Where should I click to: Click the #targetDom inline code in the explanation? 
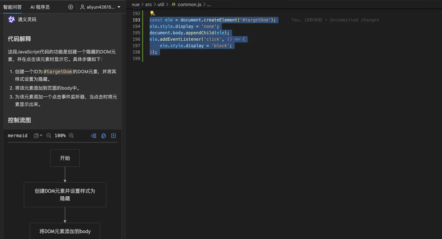pos(58,72)
